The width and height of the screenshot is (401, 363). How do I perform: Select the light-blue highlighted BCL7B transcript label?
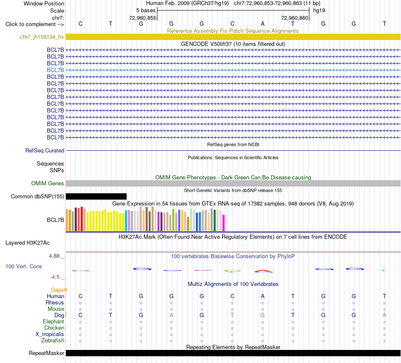click(55, 70)
